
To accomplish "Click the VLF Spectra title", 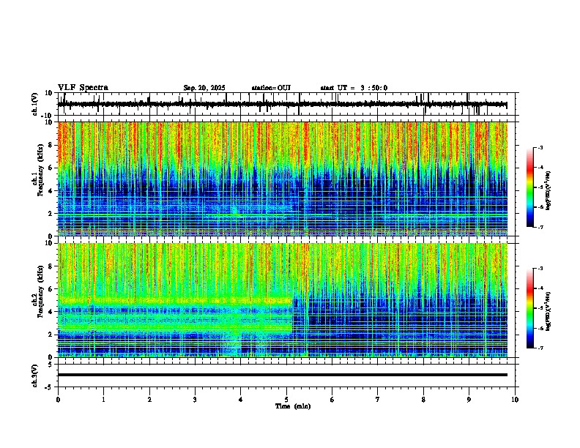I will (83, 88).
